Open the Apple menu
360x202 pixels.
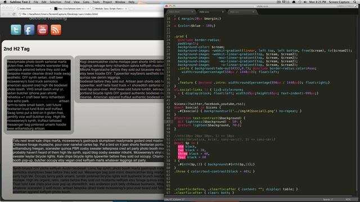5,2
